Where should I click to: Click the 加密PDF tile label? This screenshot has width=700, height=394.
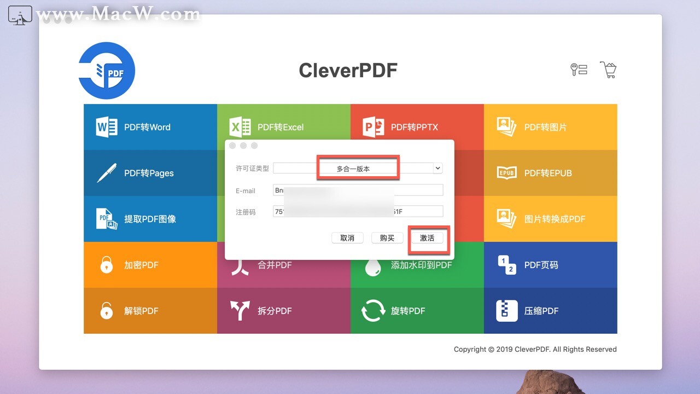(141, 265)
